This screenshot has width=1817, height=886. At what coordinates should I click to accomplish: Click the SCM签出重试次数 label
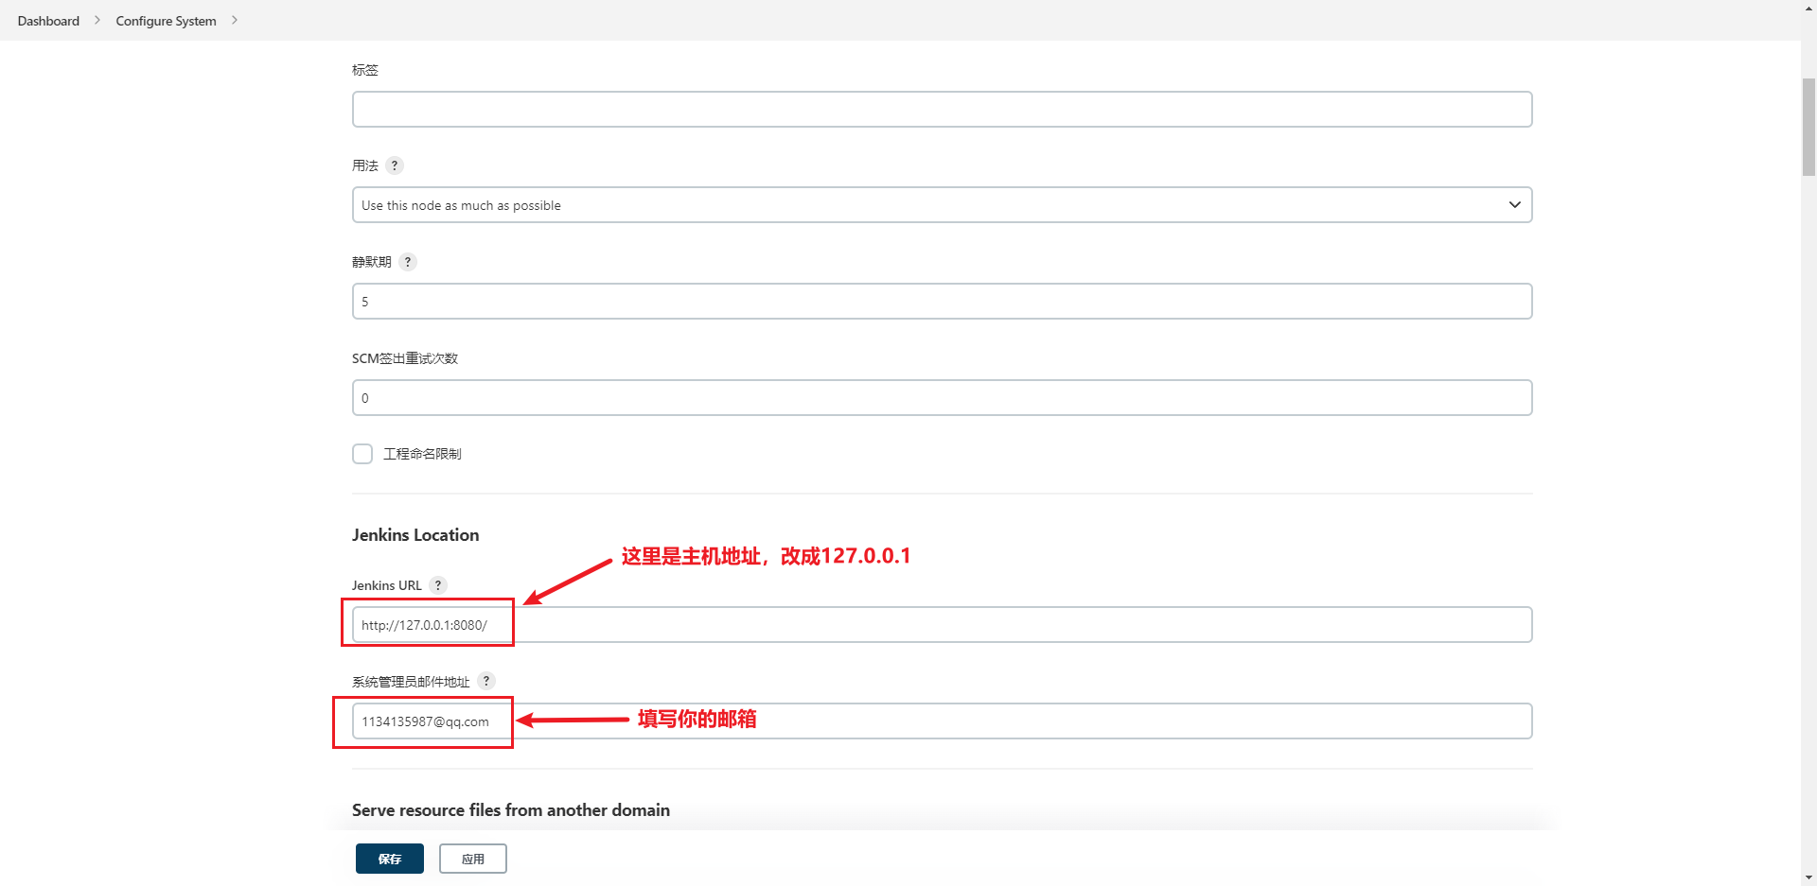point(405,358)
